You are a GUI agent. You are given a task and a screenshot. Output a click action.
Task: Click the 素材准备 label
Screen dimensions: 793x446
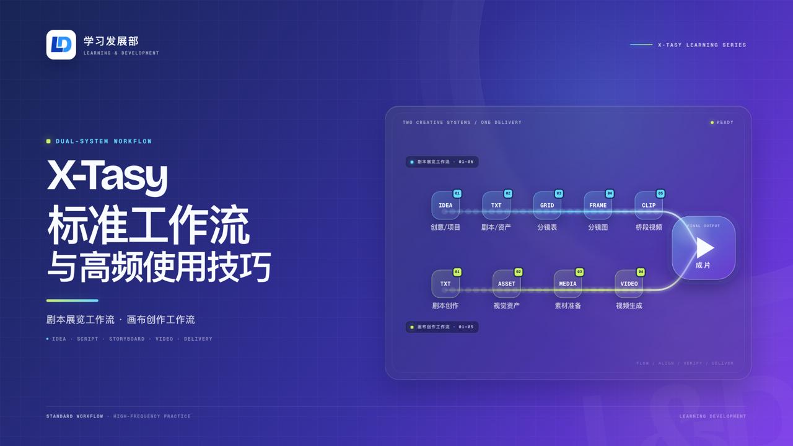click(x=567, y=306)
